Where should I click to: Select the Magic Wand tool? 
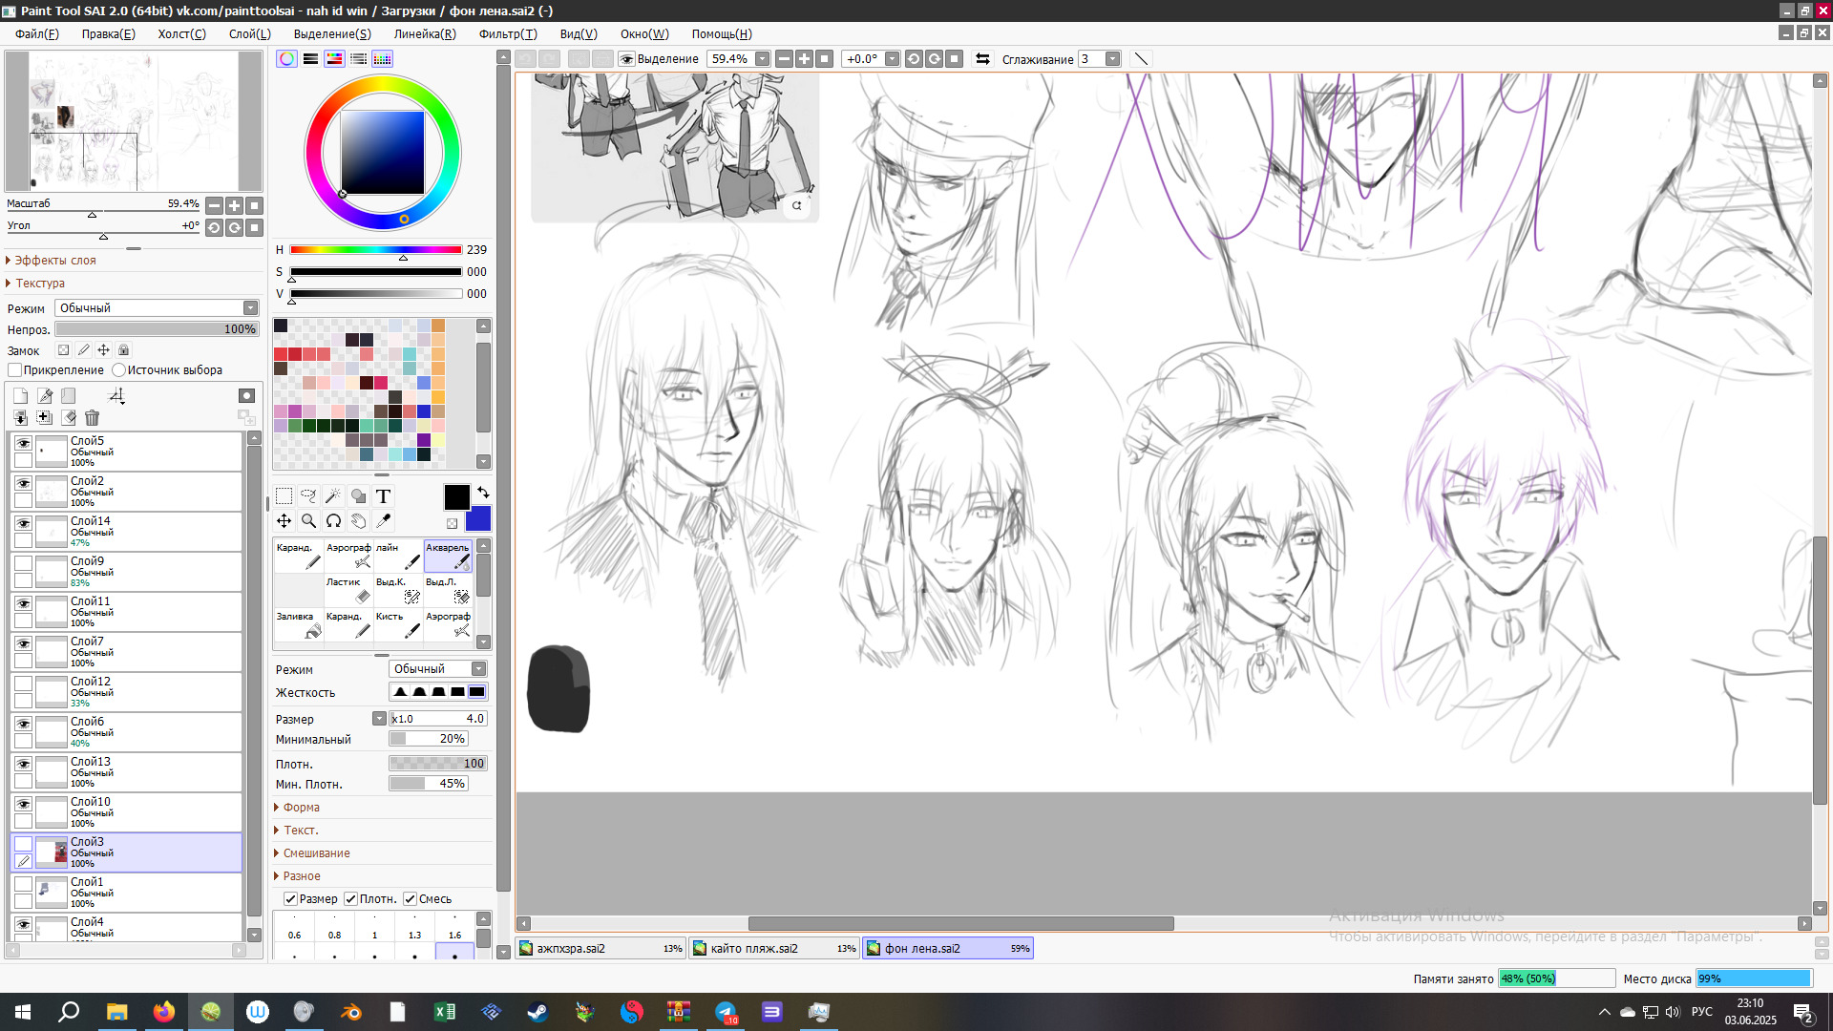[333, 496]
